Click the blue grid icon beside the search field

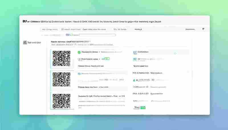coord(68,35)
